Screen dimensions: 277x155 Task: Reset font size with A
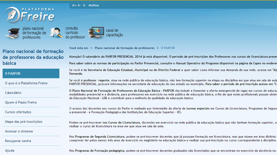(84, 5)
